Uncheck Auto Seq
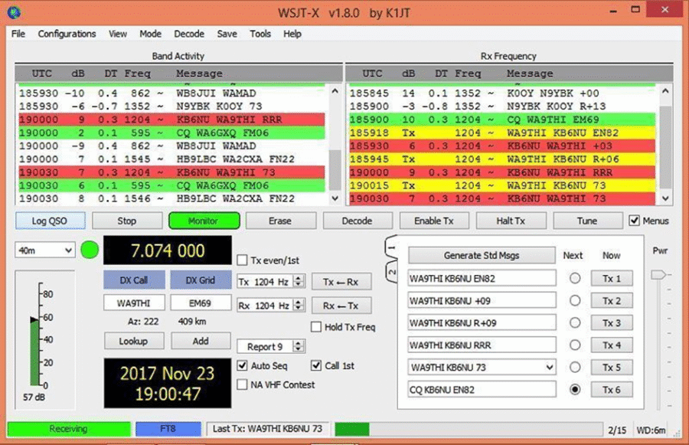 (242, 365)
